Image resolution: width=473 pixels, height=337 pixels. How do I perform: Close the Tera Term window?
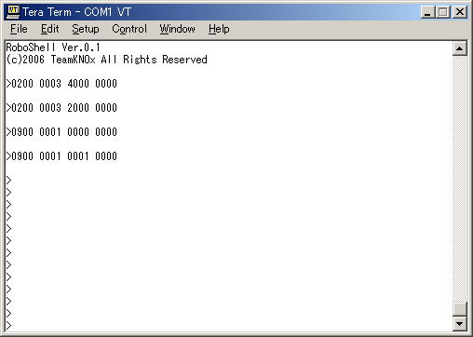pos(460,12)
